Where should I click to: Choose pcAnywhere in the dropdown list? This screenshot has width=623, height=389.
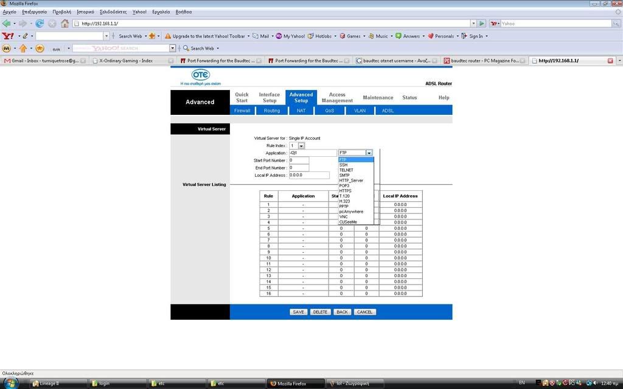click(x=351, y=212)
